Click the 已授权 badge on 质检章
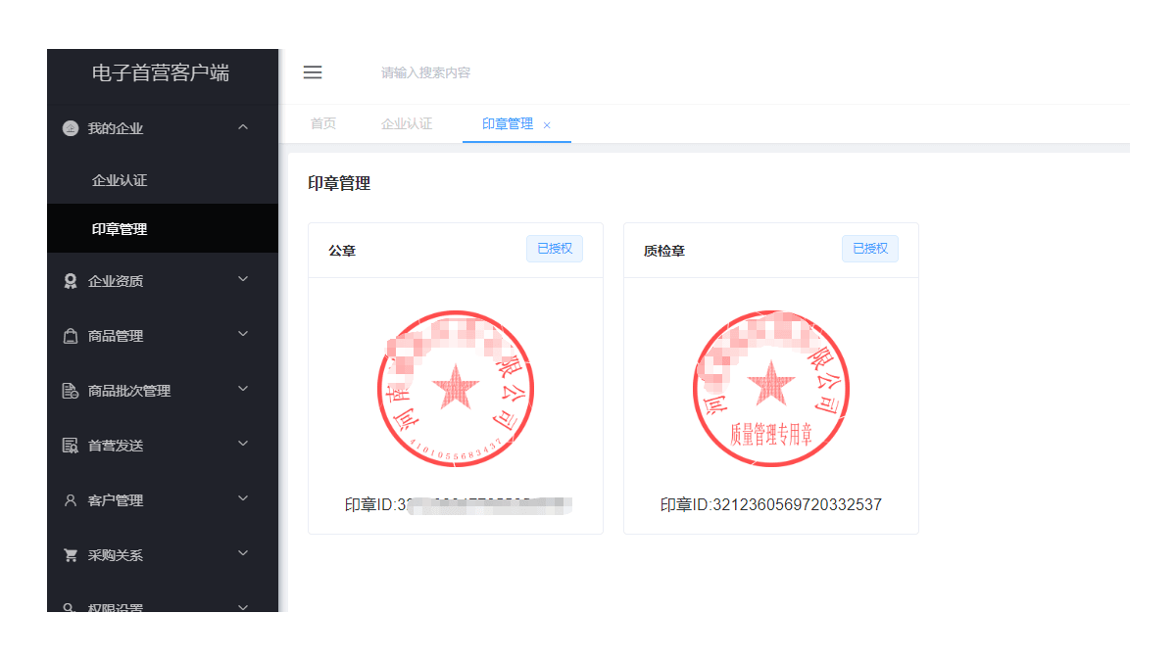Viewport: 1176px width, 661px height. coord(870,249)
